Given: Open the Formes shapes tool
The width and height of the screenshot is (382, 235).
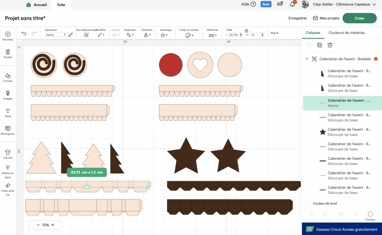Looking at the screenshot, I should coord(8,77).
